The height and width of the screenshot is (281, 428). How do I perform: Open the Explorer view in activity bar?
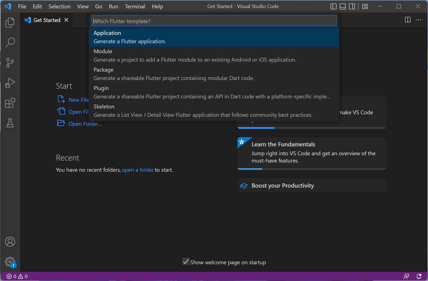(x=10, y=23)
